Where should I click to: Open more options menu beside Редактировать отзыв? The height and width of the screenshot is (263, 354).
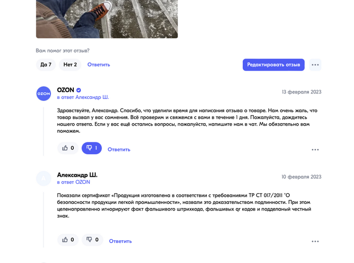(x=315, y=65)
